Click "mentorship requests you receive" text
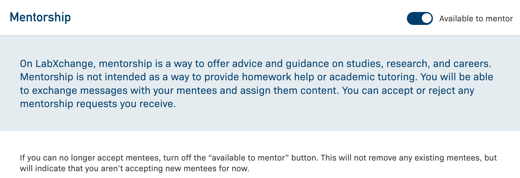 point(97,104)
